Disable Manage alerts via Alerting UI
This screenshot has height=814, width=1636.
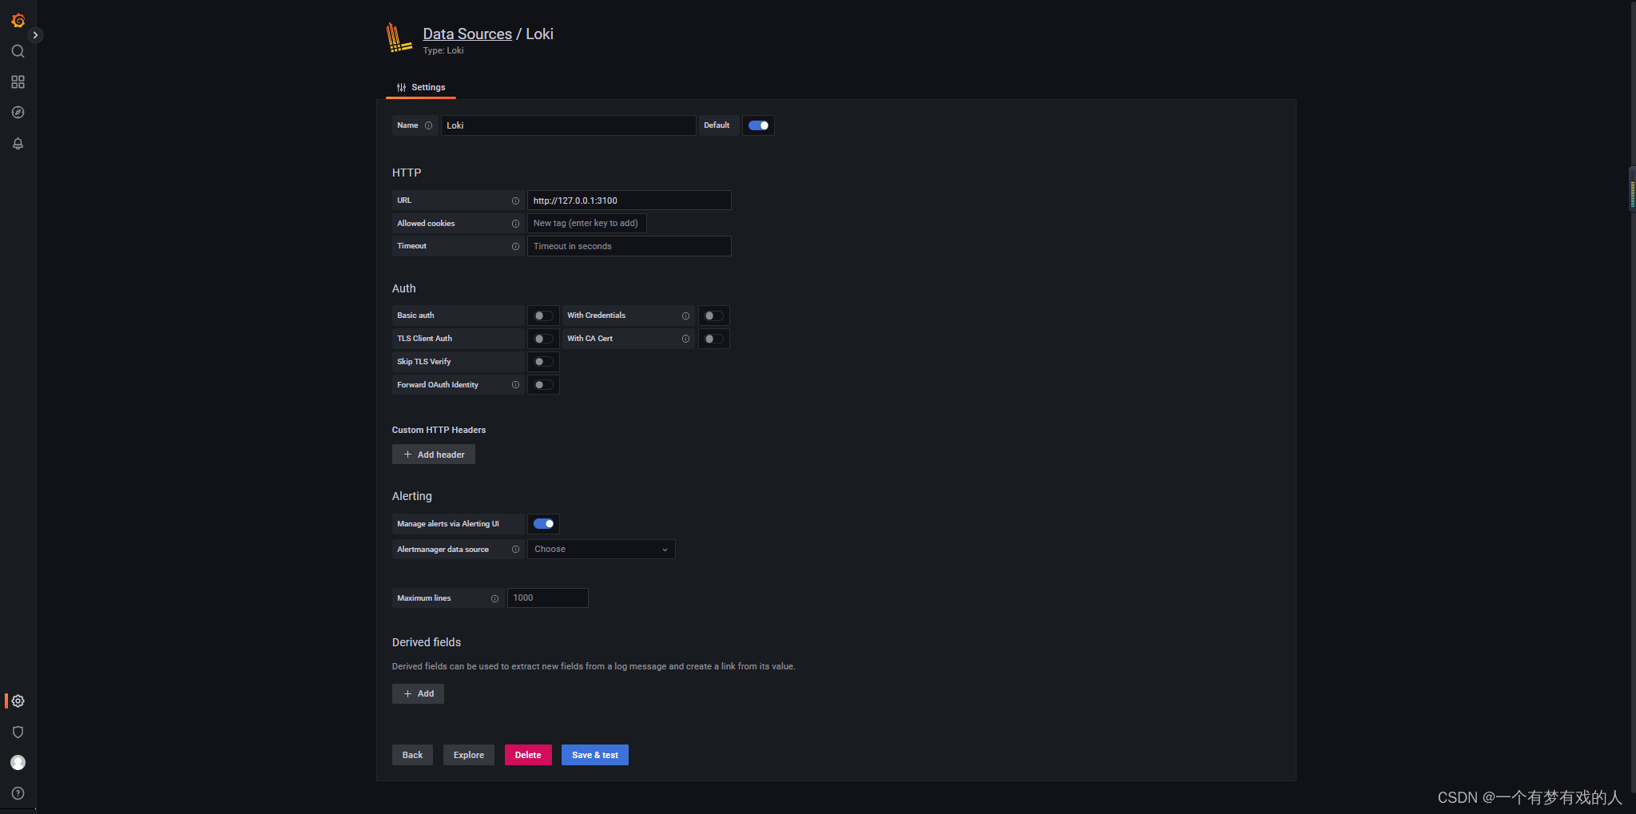coord(543,524)
